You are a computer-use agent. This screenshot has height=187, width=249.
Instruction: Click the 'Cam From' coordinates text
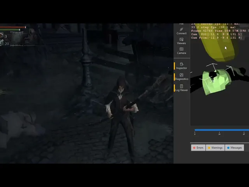[x=216, y=38]
